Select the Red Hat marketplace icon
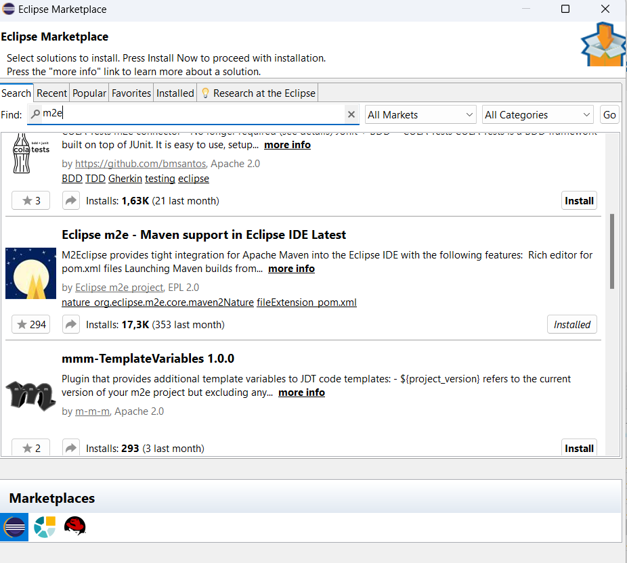This screenshot has width=627, height=563. (x=74, y=526)
